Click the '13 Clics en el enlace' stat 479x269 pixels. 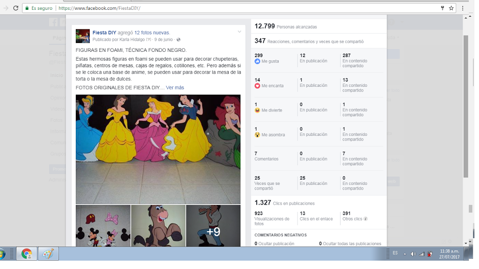[x=316, y=216]
